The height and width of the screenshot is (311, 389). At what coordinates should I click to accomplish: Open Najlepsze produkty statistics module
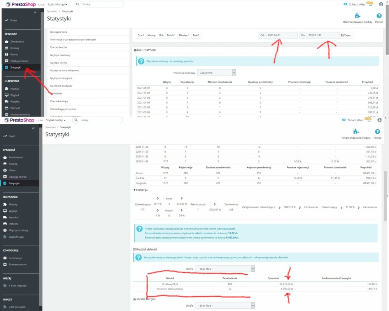click(x=88, y=86)
